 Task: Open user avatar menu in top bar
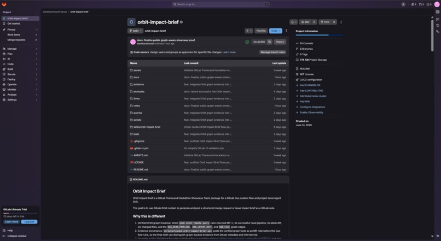pyautogui.click(x=437, y=4)
